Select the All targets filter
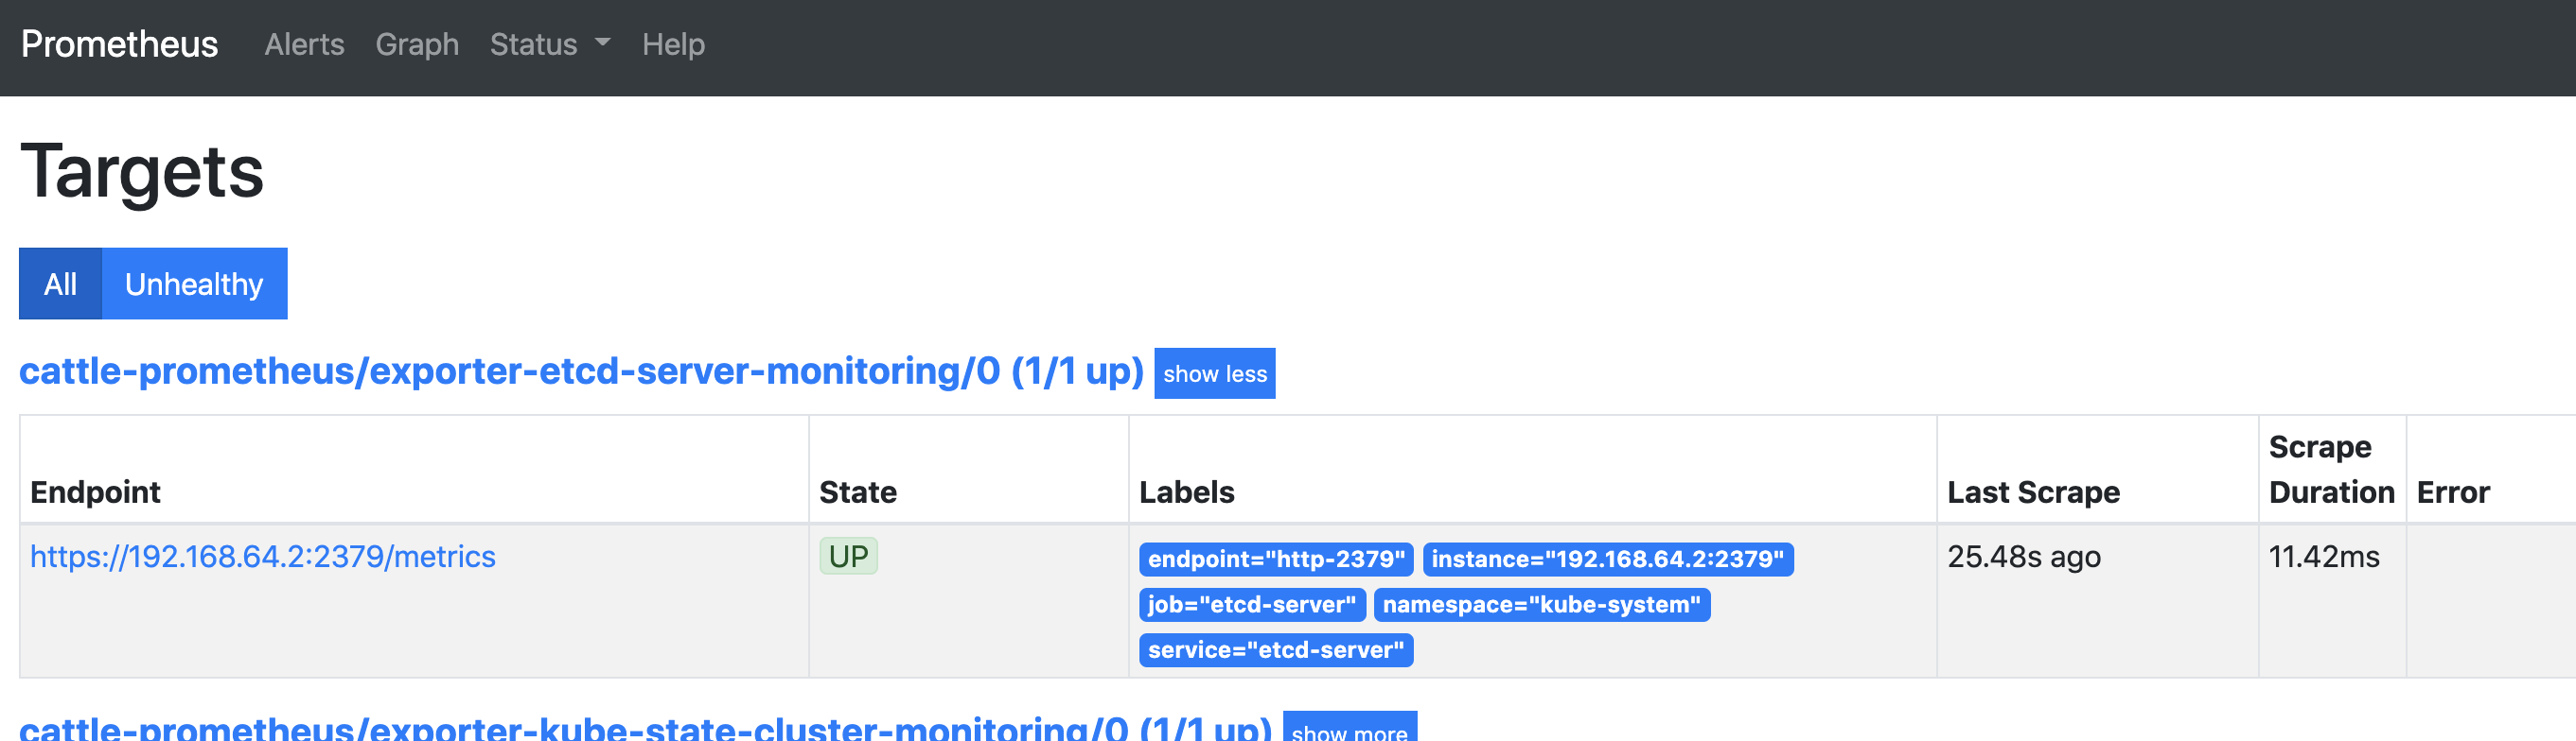 (60, 284)
